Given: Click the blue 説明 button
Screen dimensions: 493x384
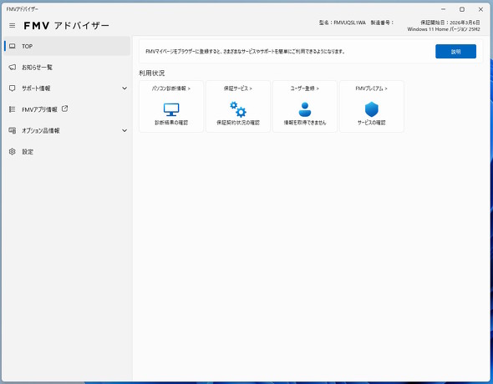Looking at the screenshot, I should pos(455,52).
